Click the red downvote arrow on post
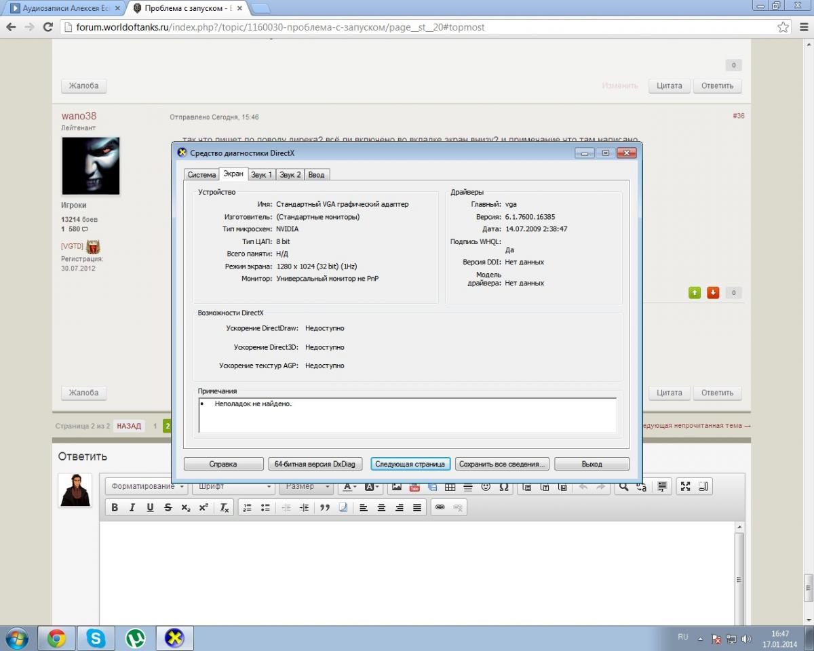This screenshot has height=651, width=814. click(x=713, y=293)
